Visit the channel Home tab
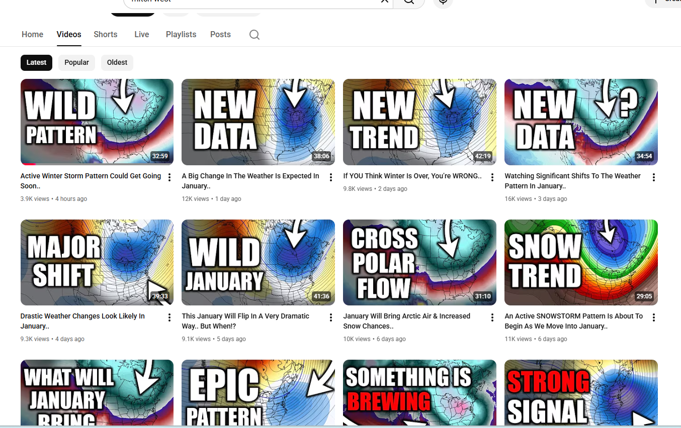Viewport: 681px width, 428px height. coord(33,35)
